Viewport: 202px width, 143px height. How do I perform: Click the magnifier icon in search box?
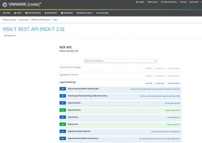click(x=155, y=61)
